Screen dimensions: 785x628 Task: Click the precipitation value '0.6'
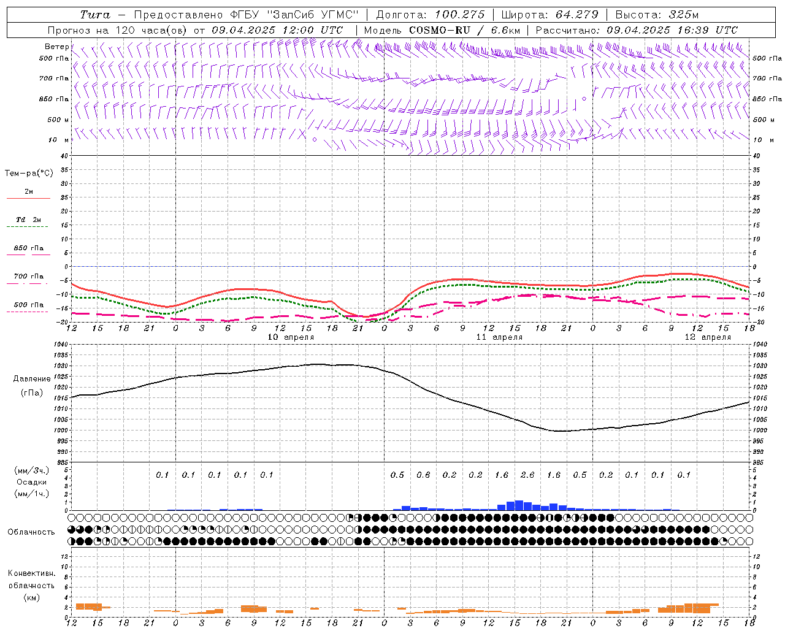pyautogui.click(x=423, y=475)
